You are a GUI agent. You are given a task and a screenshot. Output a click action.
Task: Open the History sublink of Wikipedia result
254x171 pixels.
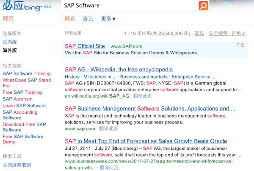[x=72, y=77]
